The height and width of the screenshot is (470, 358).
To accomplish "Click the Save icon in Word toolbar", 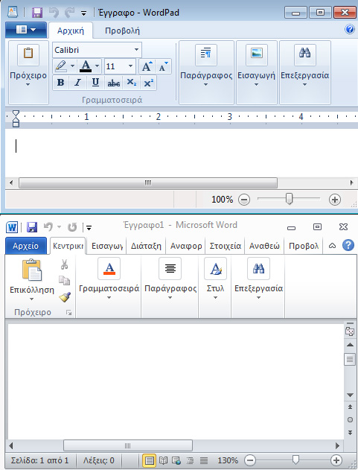I will tap(32, 227).
